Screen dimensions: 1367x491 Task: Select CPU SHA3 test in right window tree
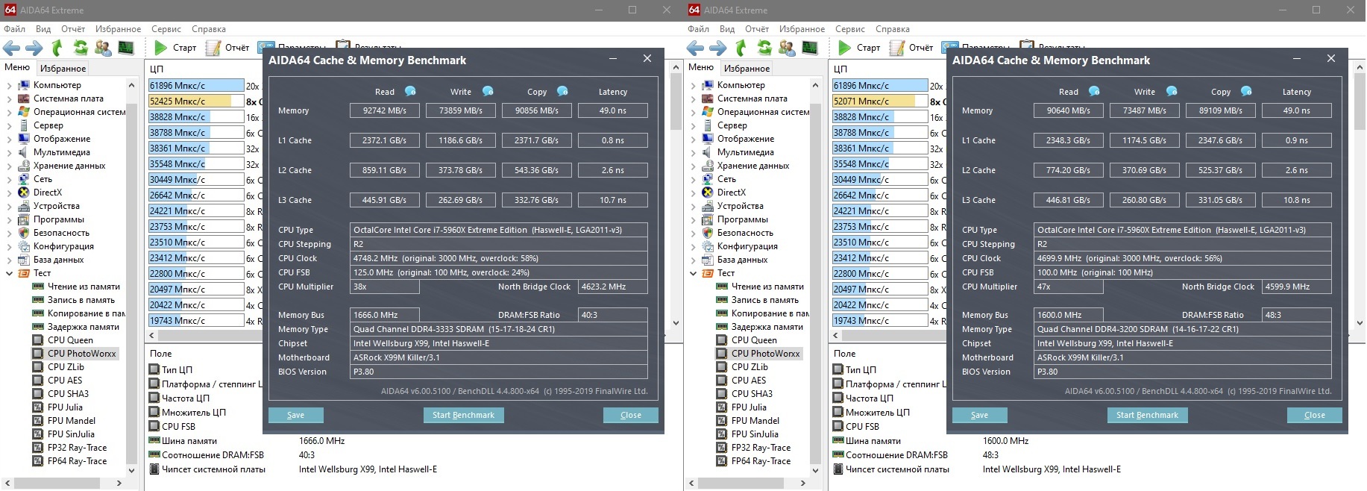coord(752,394)
